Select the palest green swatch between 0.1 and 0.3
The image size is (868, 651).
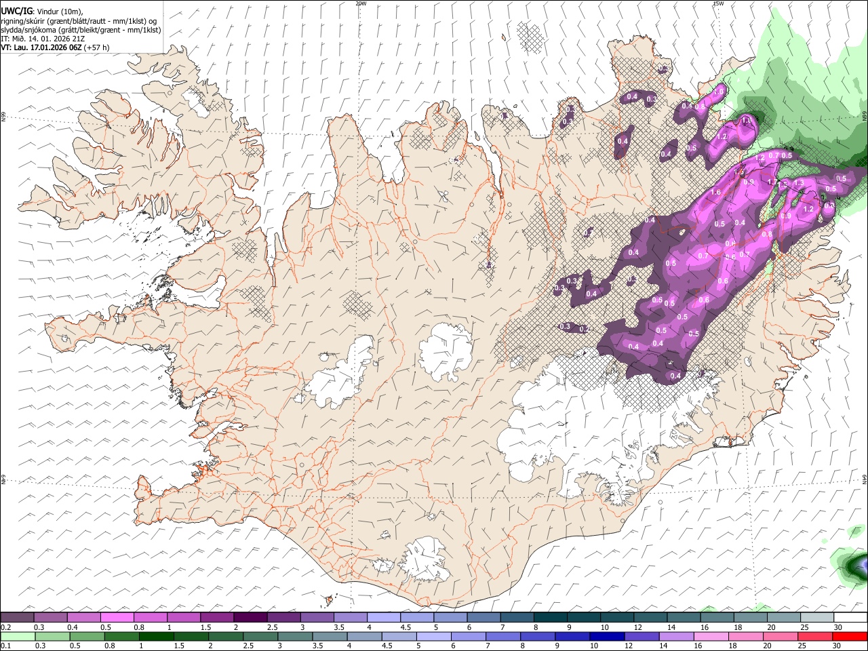[x=18, y=636]
